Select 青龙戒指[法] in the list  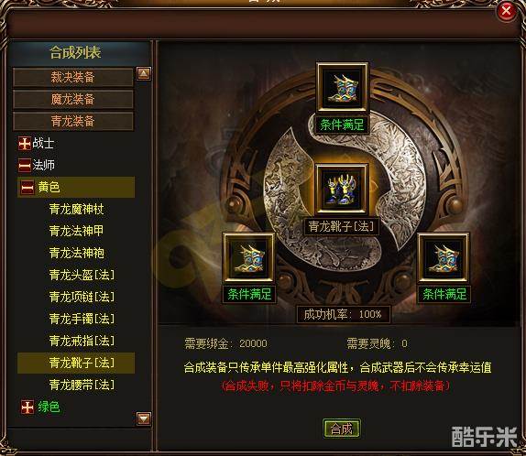pos(82,341)
